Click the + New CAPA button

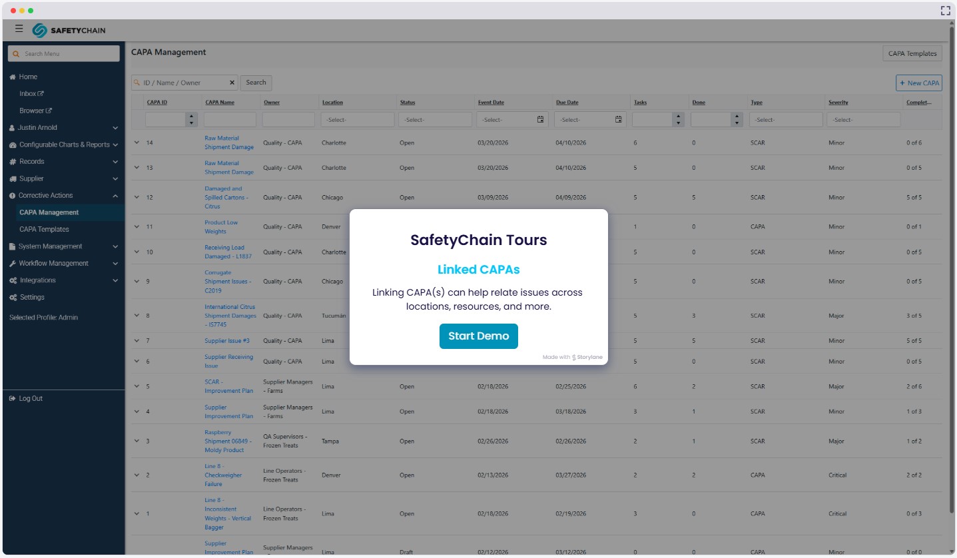tap(919, 83)
